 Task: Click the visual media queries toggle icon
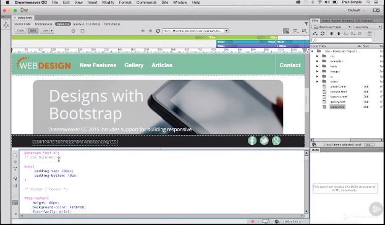click(286, 31)
